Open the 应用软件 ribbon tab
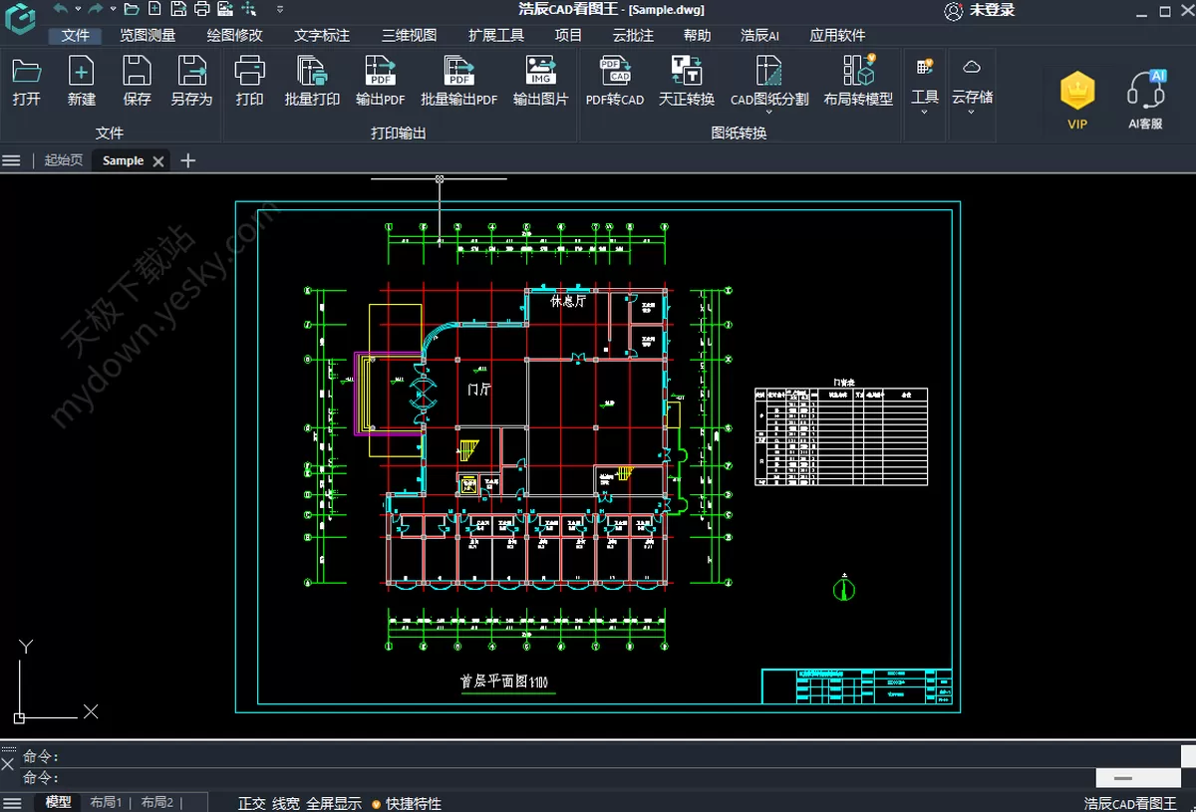Viewport: 1196px width, 812px height. pos(837,35)
